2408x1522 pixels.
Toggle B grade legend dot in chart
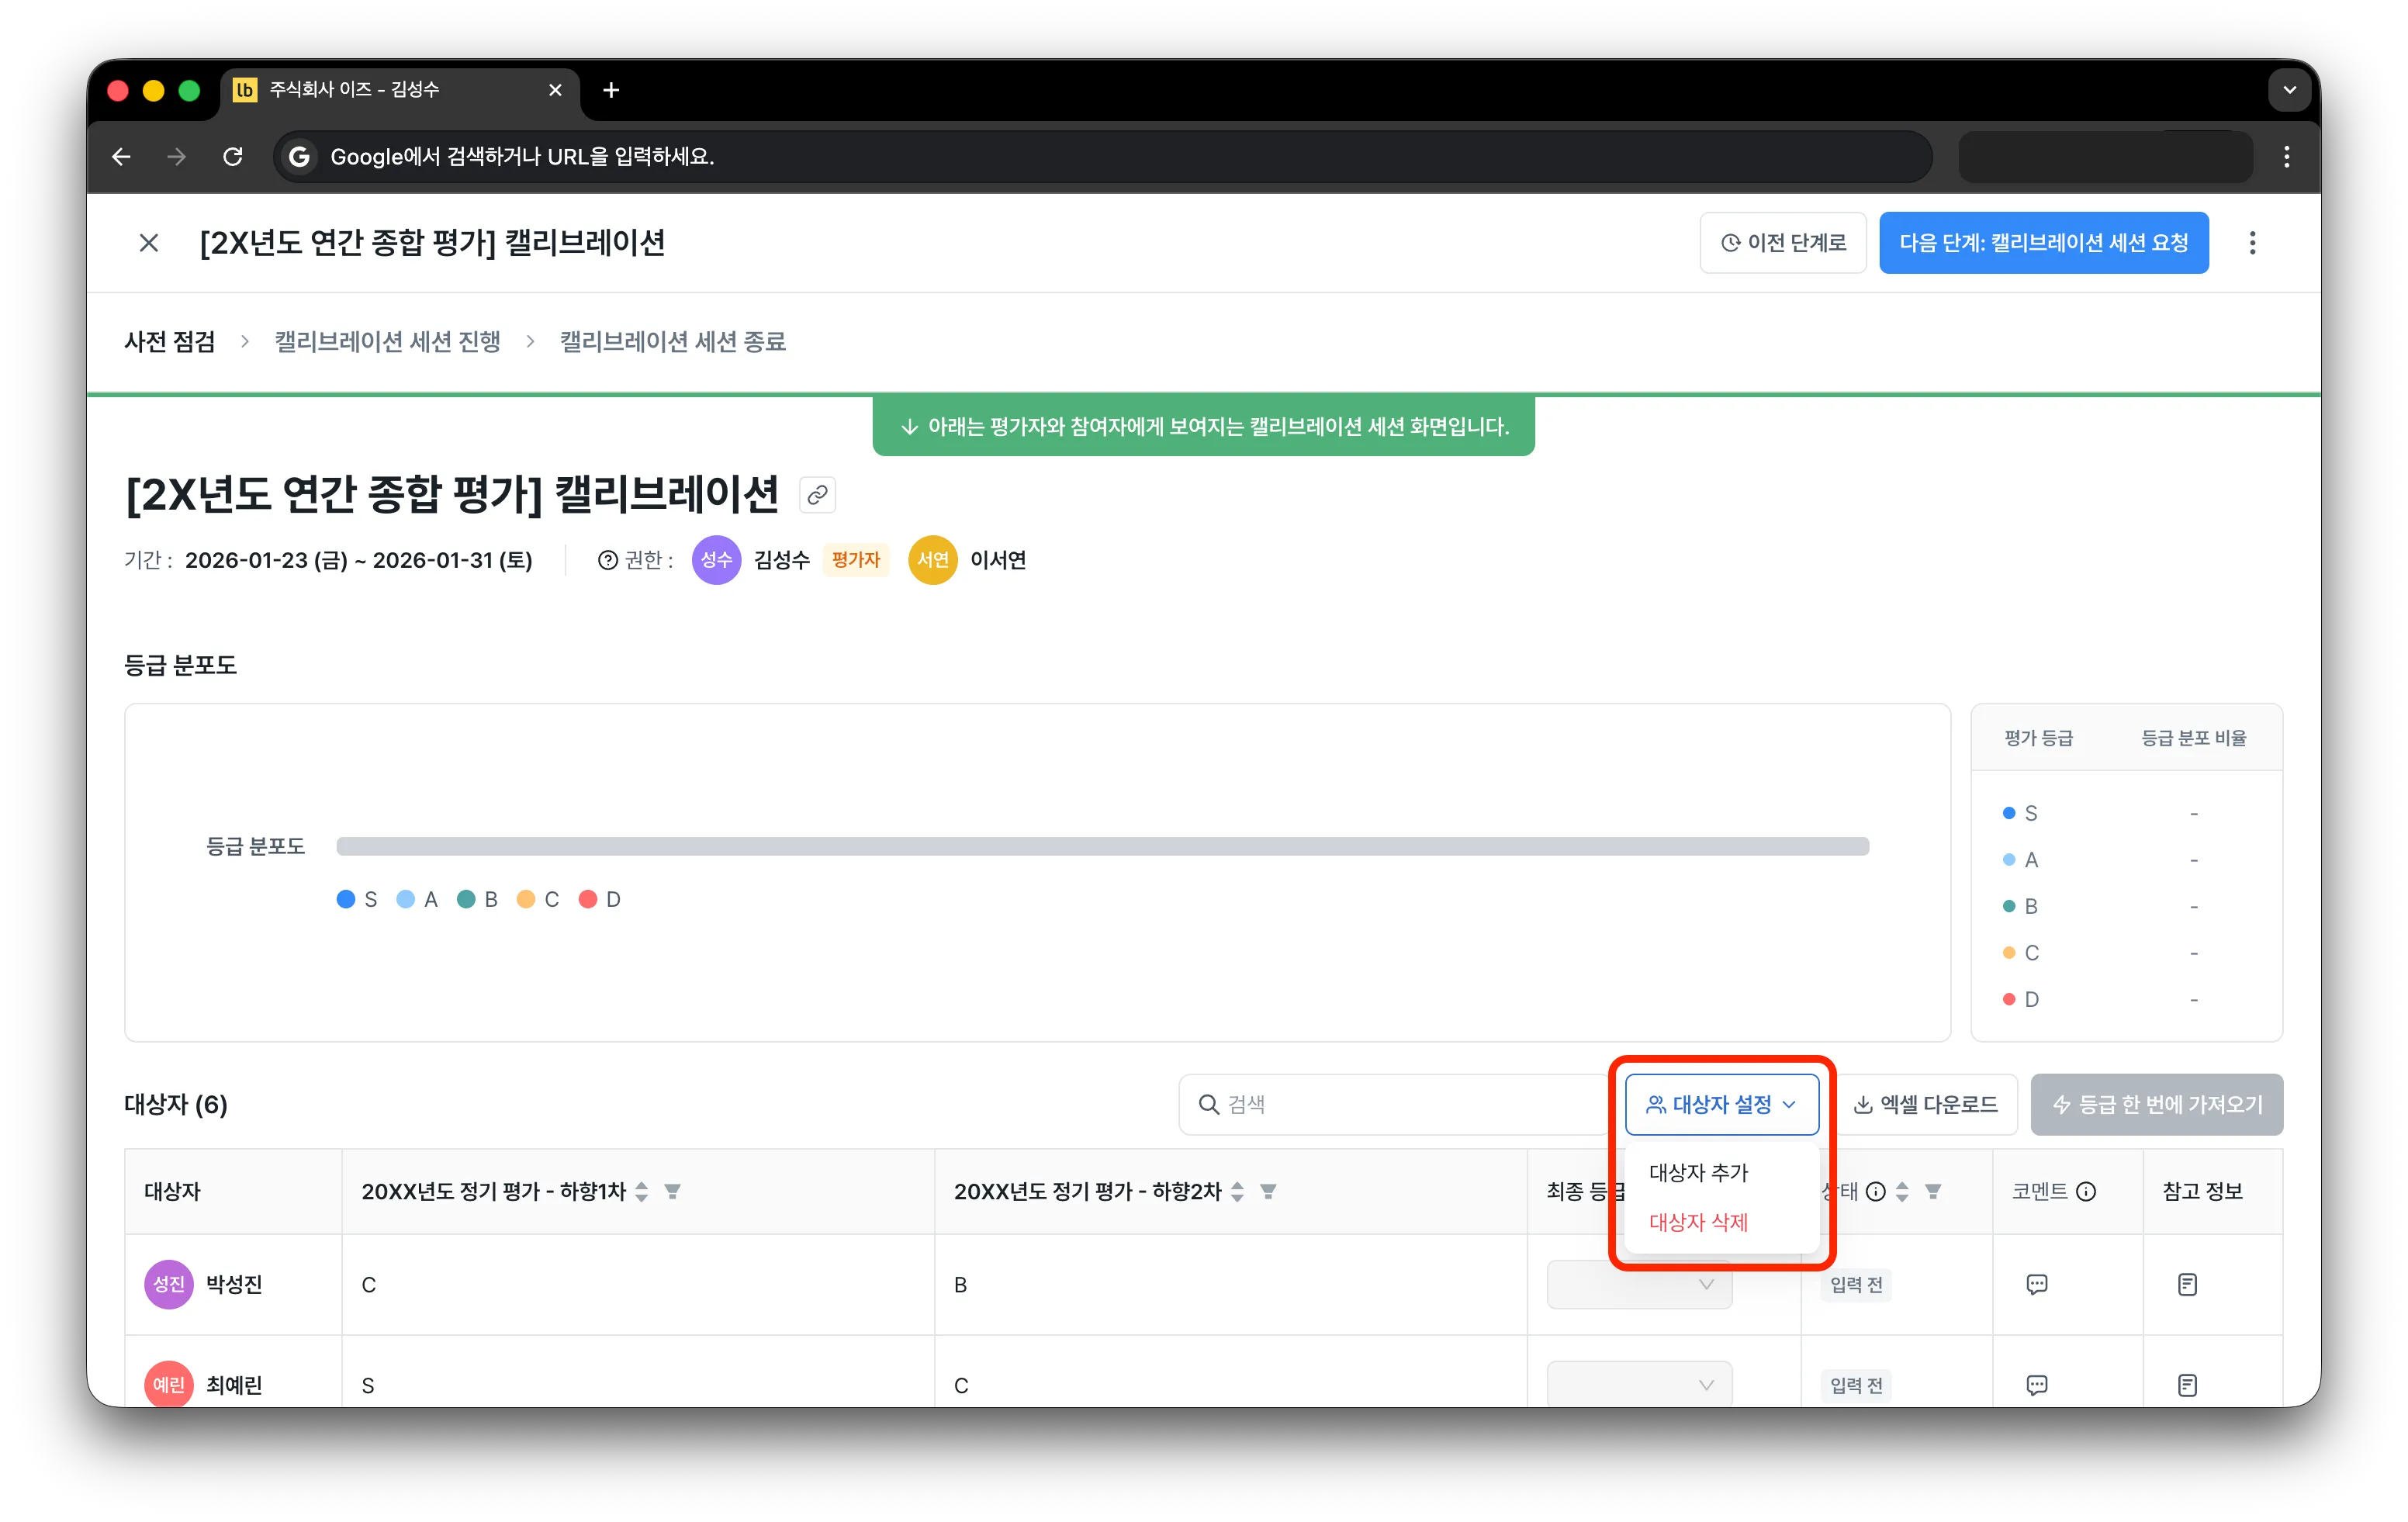pos(466,899)
